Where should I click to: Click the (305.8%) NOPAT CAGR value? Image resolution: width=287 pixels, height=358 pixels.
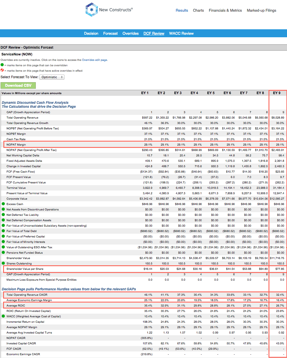tap(147, 338)
